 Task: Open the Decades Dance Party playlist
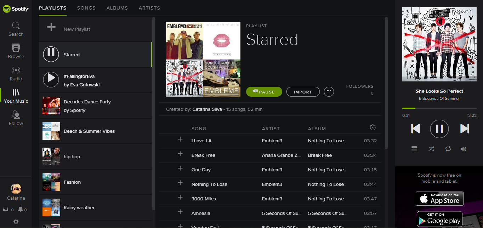point(95,106)
